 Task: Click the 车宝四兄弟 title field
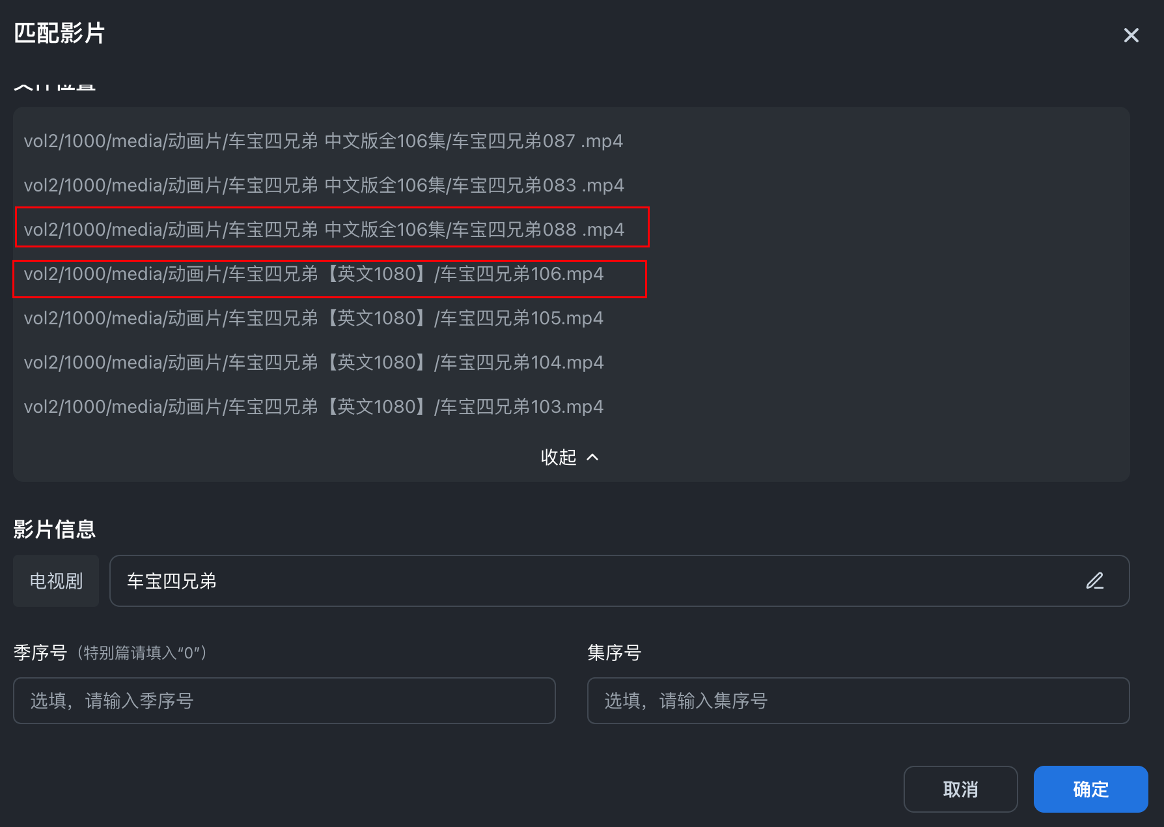pos(586,581)
